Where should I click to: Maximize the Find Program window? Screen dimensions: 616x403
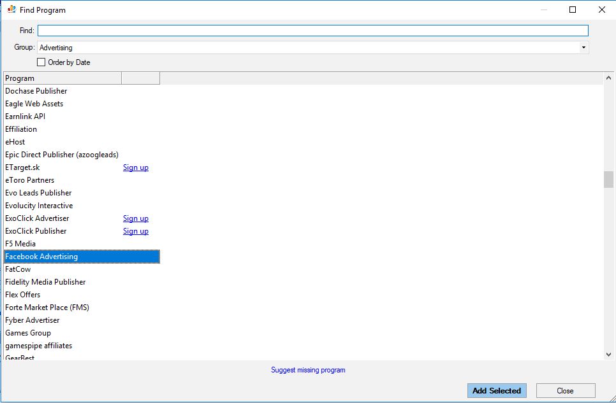point(573,10)
